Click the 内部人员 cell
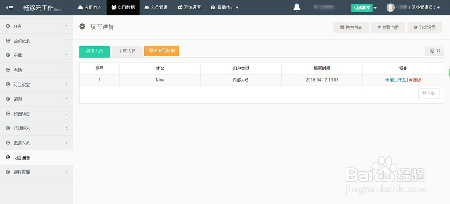This screenshot has height=204, width=450. 241,80
